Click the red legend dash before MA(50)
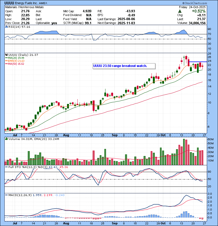 [x=6, y=64]
